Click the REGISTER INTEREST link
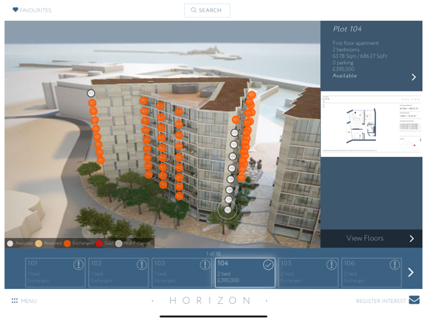The width and height of the screenshot is (427, 320). [x=381, y=301]
